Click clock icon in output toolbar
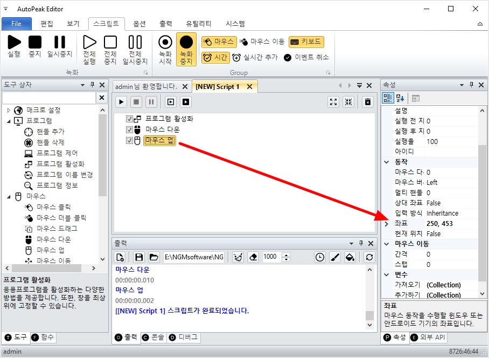Screen dimensions: 489x358 (x=320, y=257)
